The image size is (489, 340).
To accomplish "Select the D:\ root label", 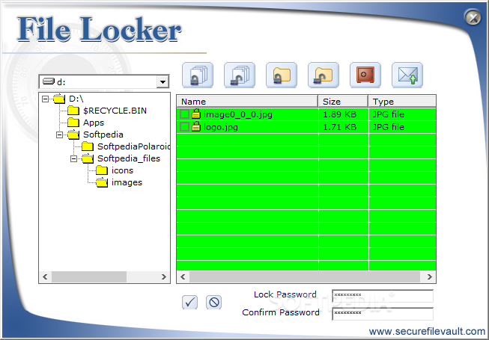I will click(x=76, y=99).
